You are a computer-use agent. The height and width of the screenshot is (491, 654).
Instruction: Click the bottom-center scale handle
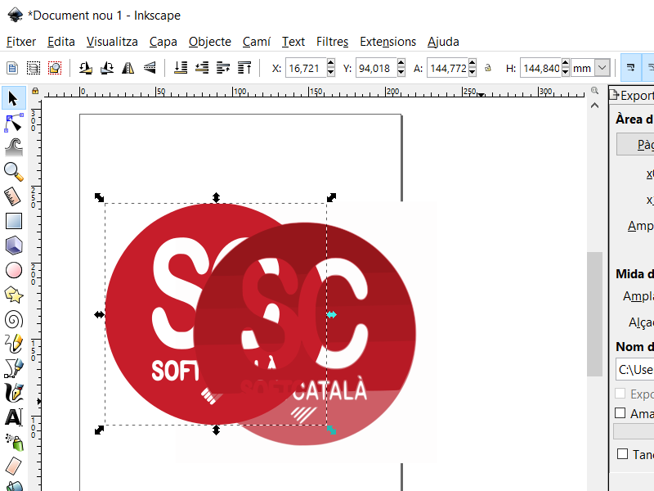(216, 430)
